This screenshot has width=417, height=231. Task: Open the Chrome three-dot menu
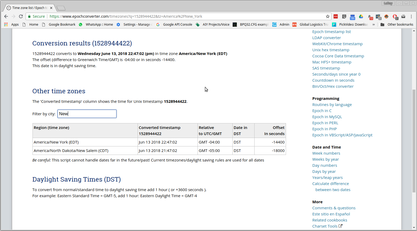(x=411, y=16)
